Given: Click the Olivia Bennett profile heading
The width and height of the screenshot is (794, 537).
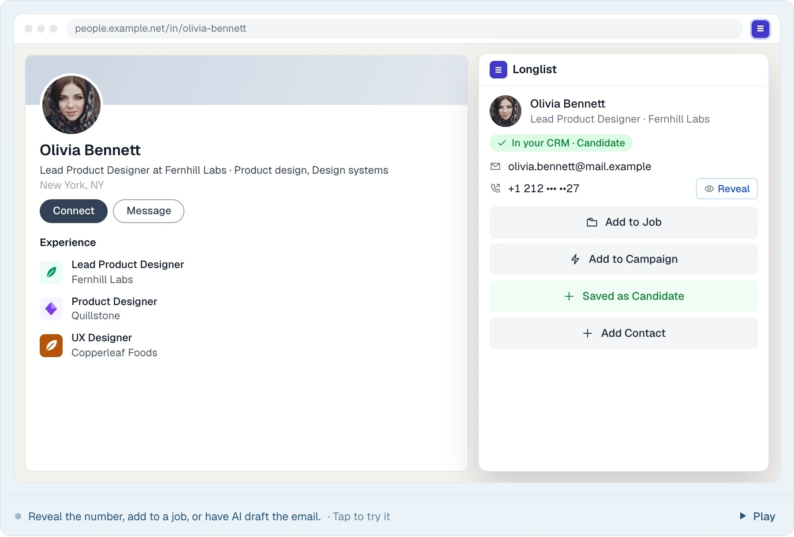Looking at the screenshot, I should pyautogui.click(x=90, y=150).
